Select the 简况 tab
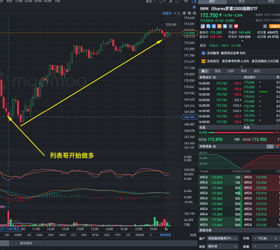The width and height of the screenshot is (280, 250). pyautogui.click(x=244, y=71)
